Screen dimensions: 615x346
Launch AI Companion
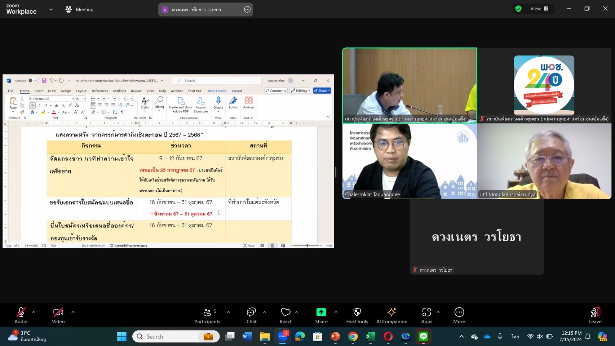point(391,315)
